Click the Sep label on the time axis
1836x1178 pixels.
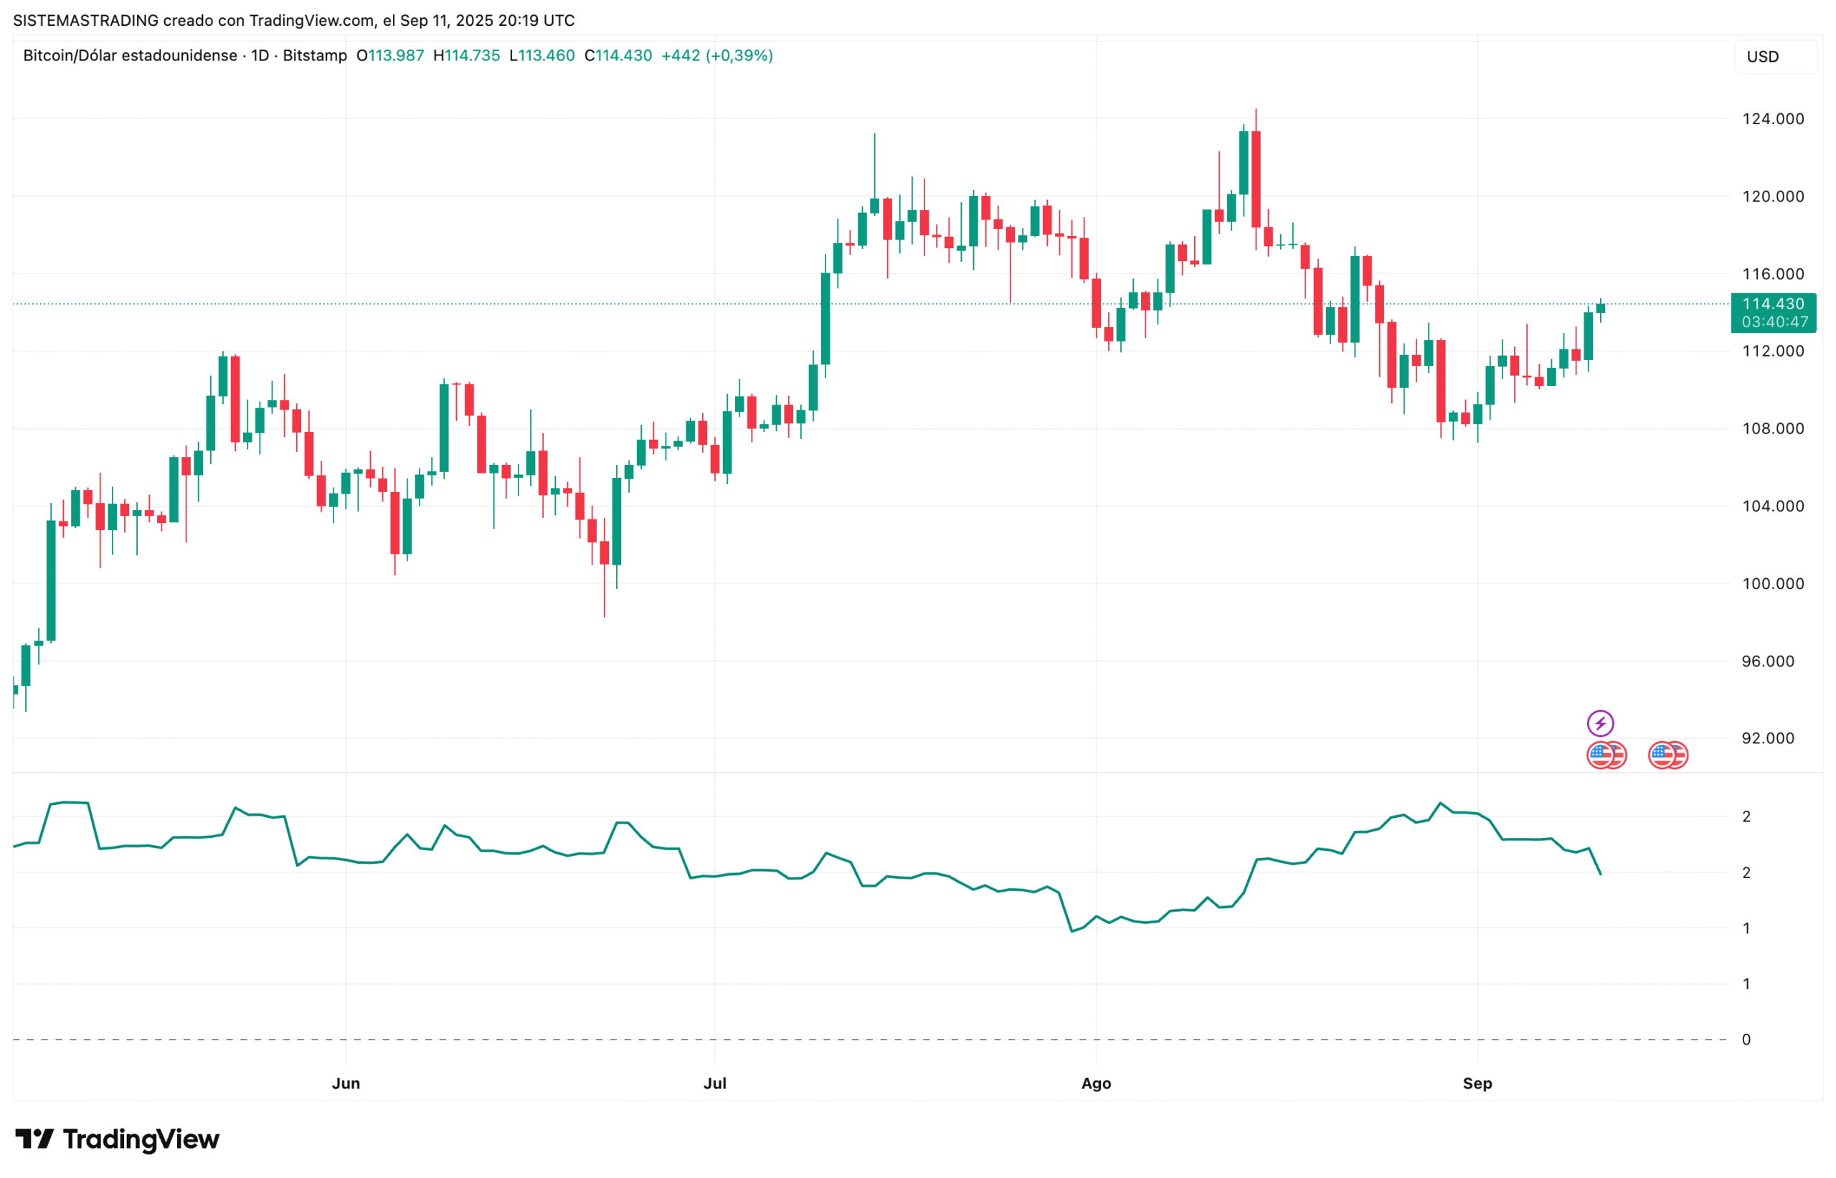click(1477, 1083)
